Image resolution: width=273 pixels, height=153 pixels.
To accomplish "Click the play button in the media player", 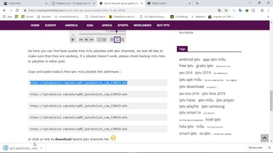I will coord(73,40).
